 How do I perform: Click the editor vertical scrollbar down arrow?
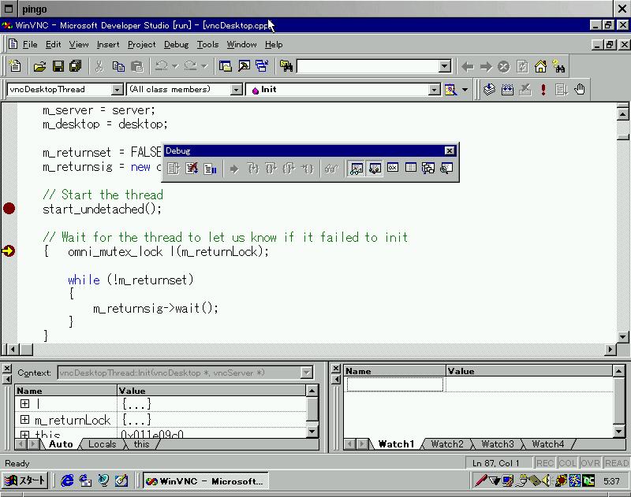[x=622, y=337]
